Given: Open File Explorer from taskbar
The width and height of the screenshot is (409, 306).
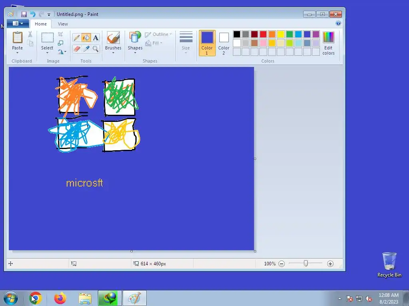Looking at the screenshot, I should point(85,298).
